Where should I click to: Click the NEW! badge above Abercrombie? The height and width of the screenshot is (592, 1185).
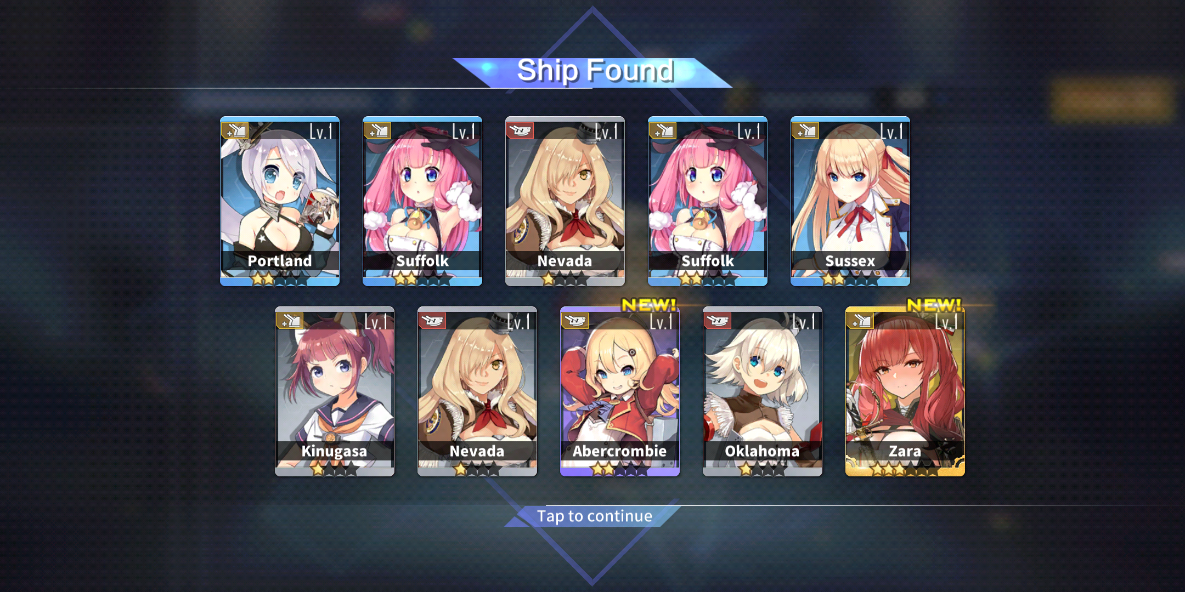click(x=648, y=305)
